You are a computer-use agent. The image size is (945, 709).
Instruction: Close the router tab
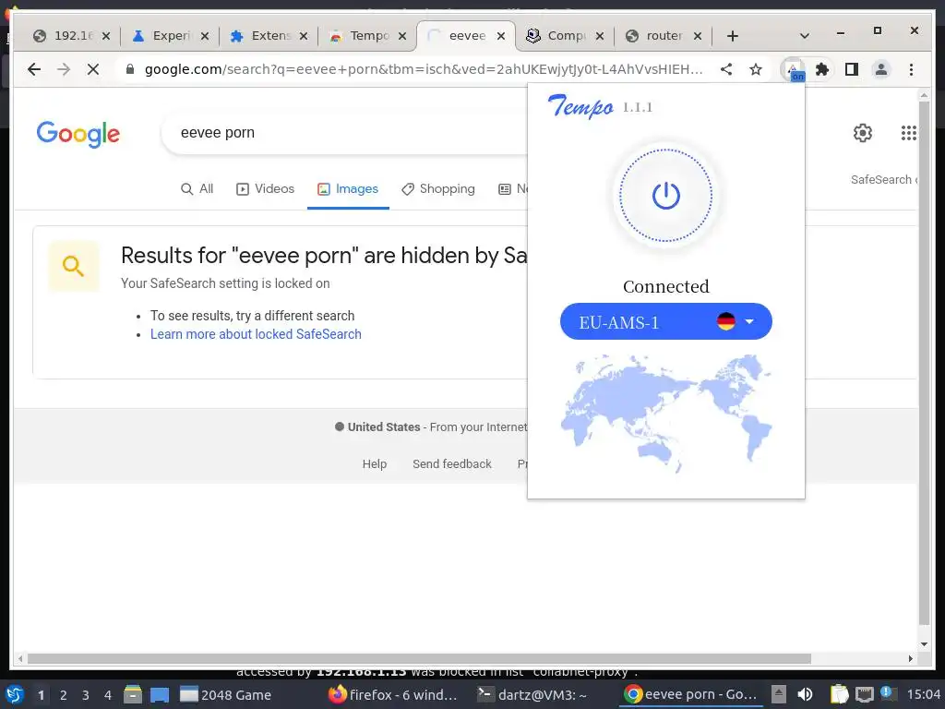click(x=698, y=36)
